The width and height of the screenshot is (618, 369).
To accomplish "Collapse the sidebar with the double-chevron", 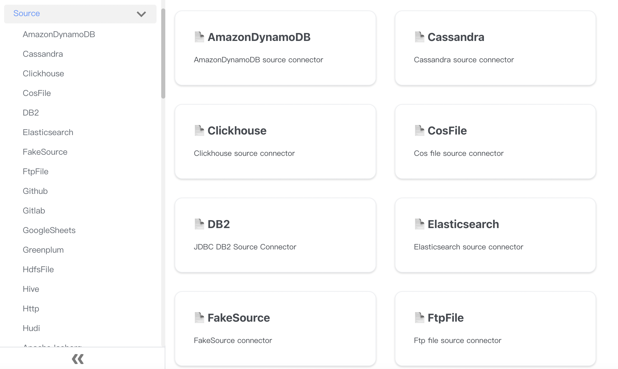I will click(x=78, y=359).
